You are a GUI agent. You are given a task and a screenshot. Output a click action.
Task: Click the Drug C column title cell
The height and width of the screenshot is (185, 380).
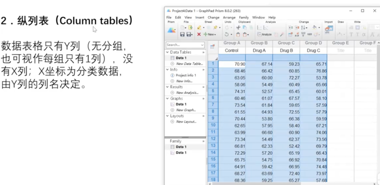(x=313, y=50)
